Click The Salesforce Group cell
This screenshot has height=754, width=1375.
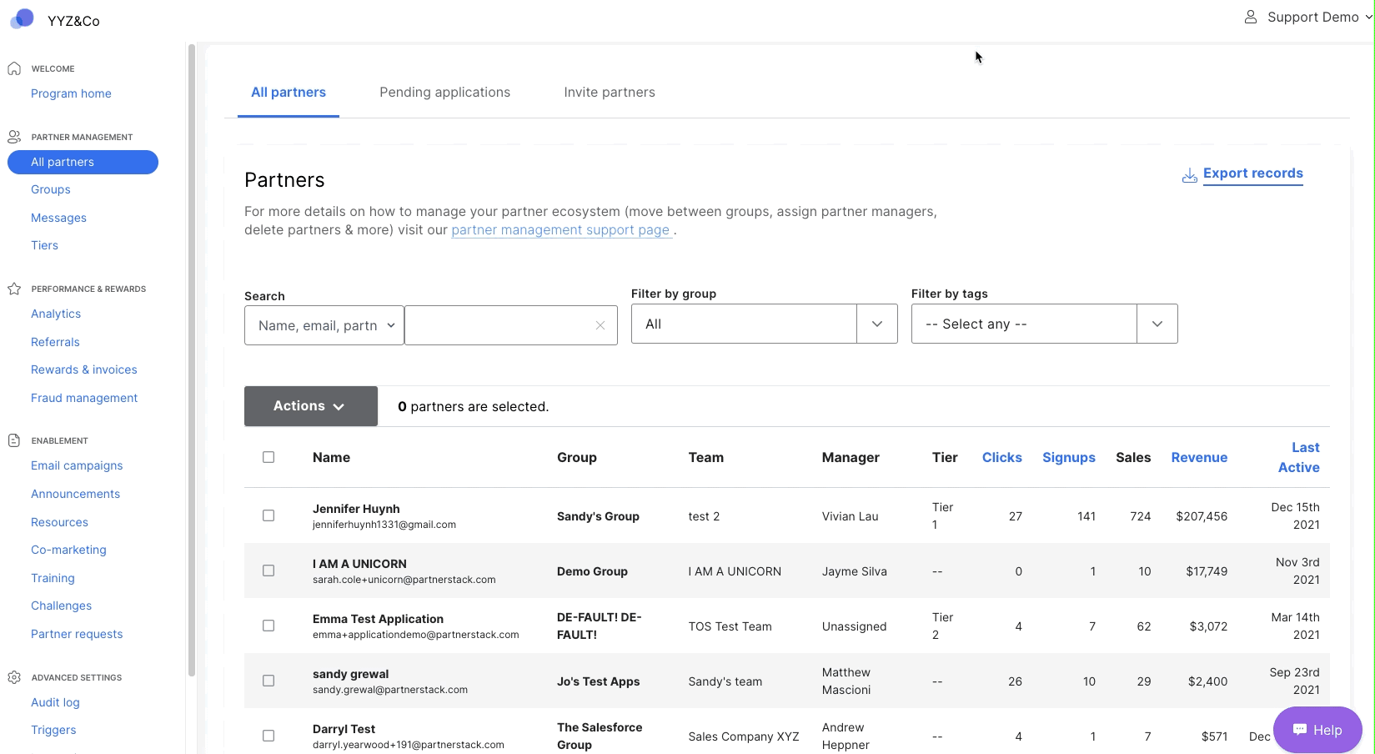point(600,736)
